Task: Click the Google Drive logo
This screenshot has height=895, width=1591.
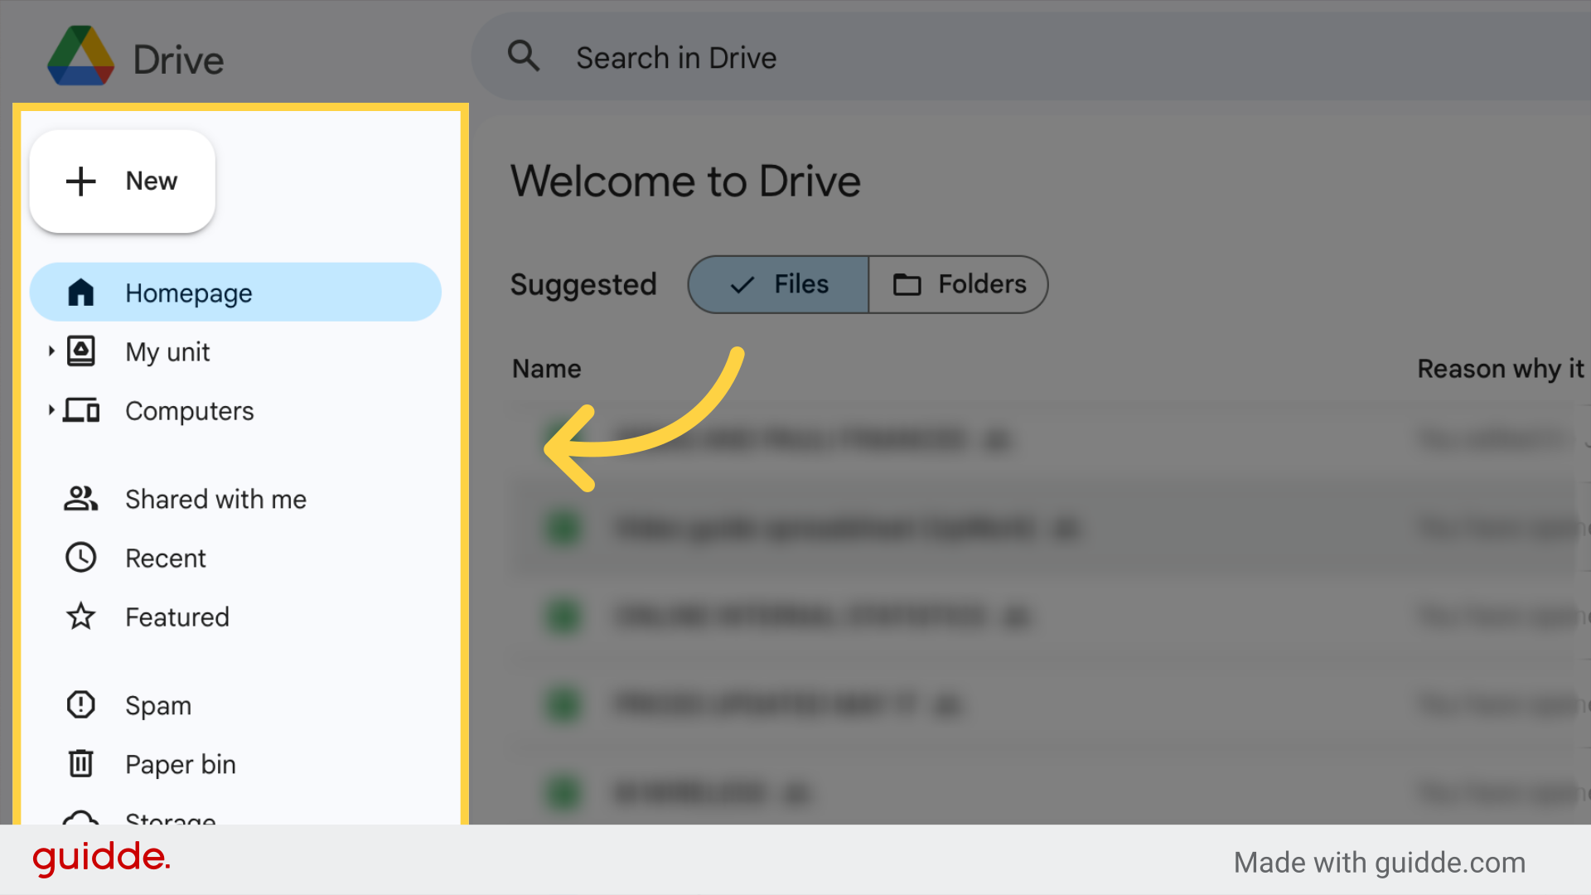Action: (x=80, y=56)
